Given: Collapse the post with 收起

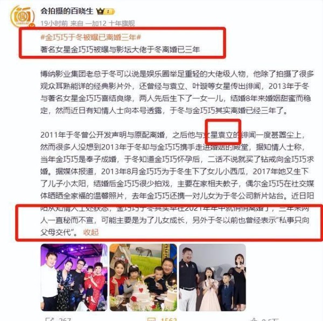Looking at the screenshot, I should 91,232.
